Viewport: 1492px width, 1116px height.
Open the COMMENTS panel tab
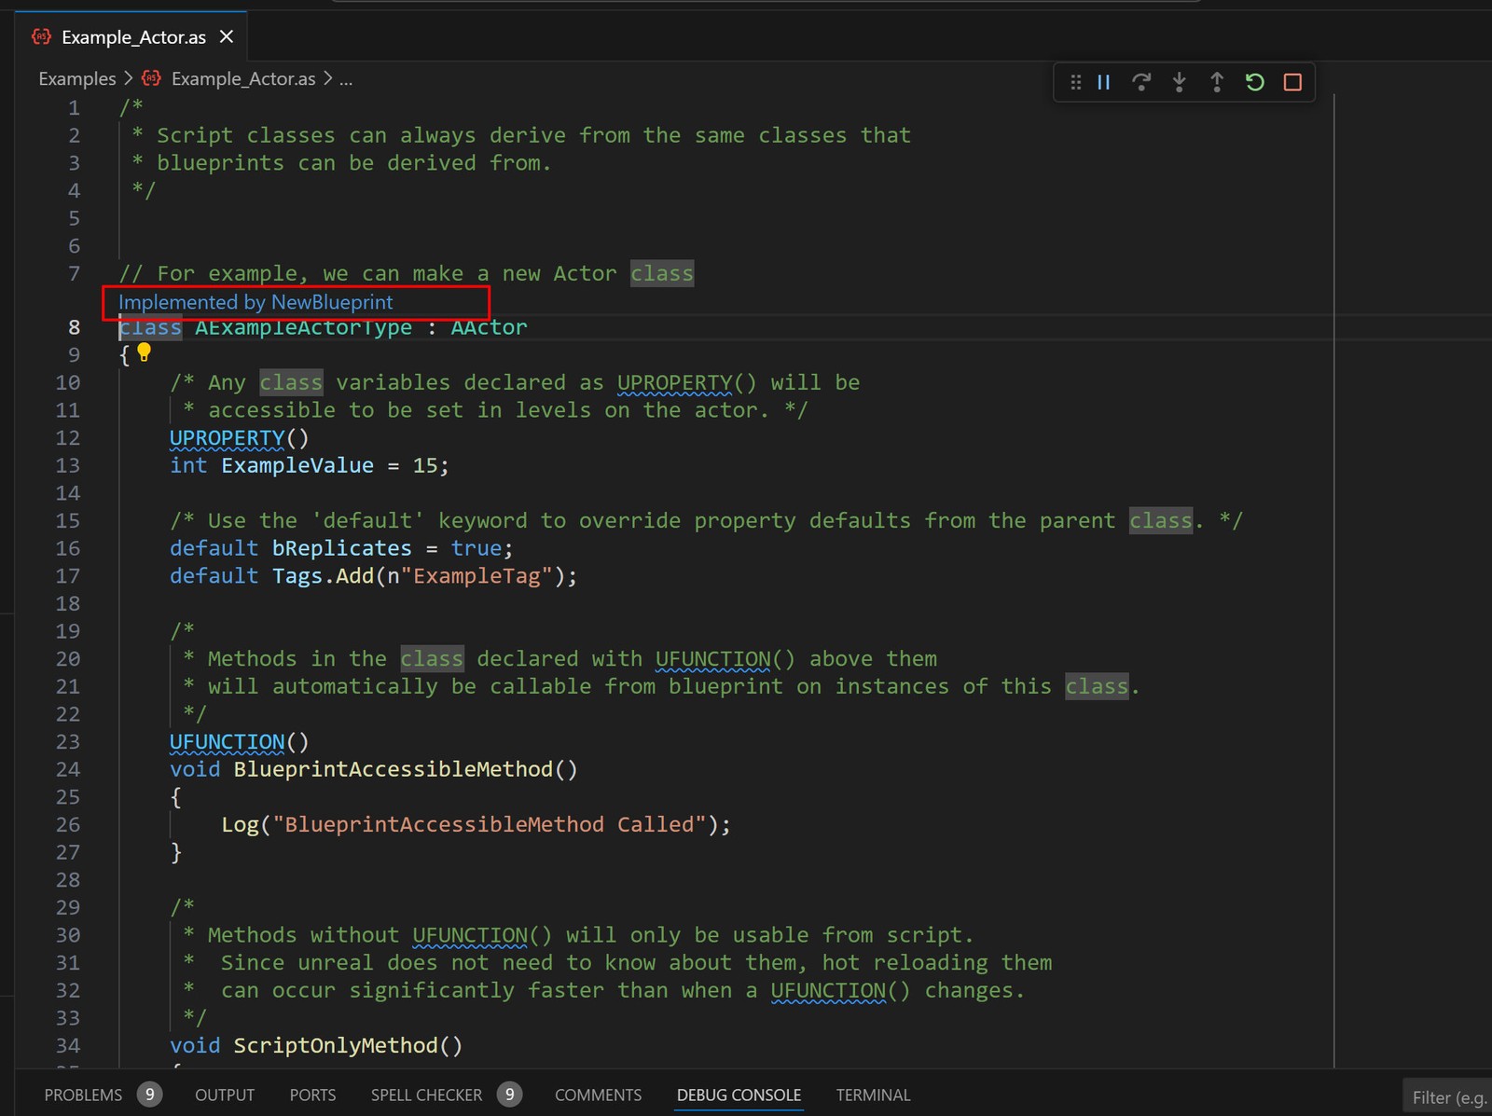click(599, 1095)
